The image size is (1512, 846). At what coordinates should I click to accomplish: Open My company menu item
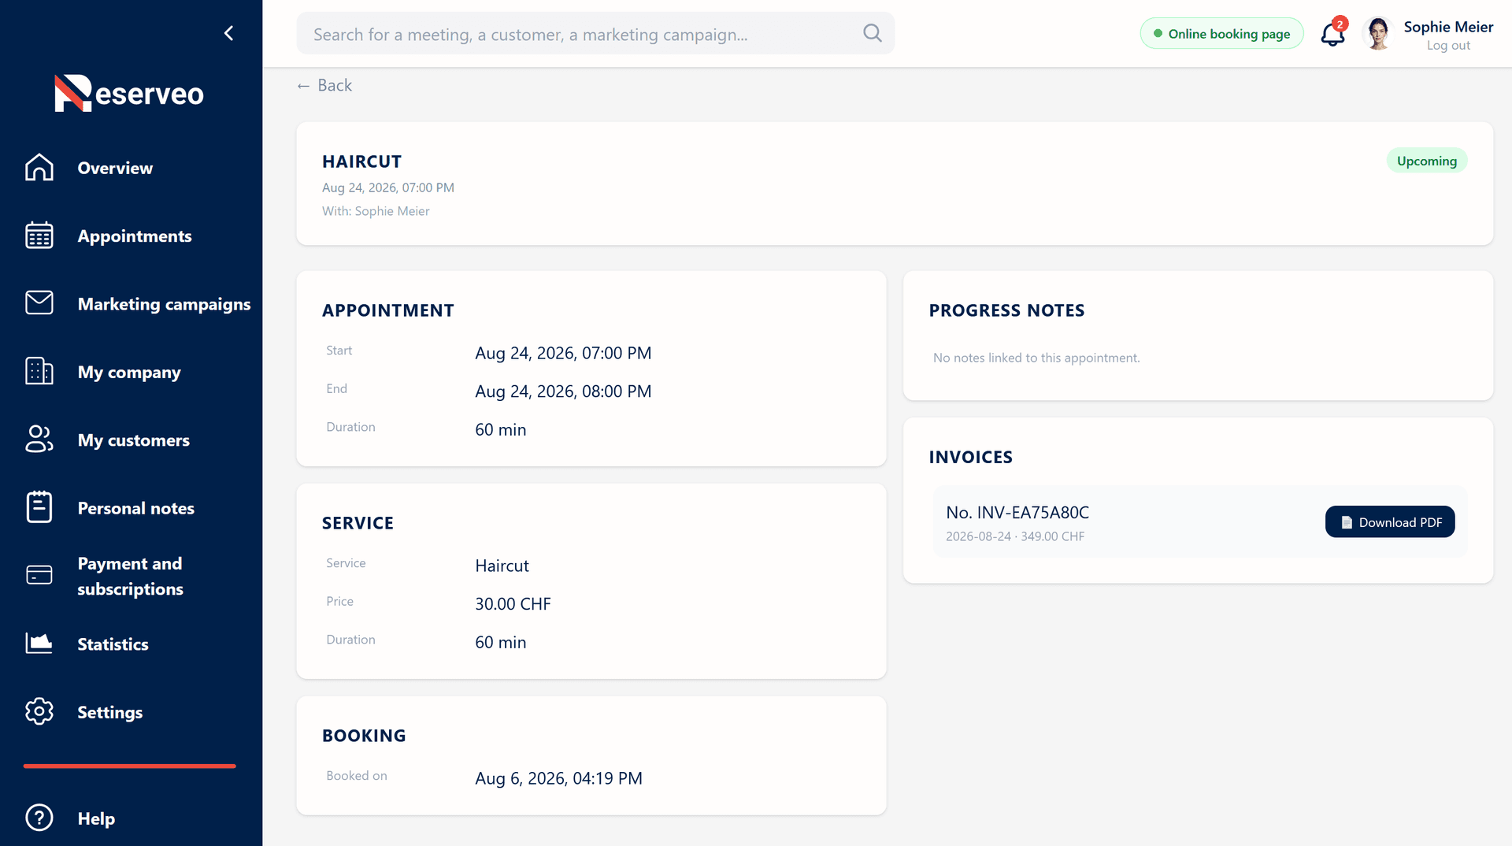[129, 372]
